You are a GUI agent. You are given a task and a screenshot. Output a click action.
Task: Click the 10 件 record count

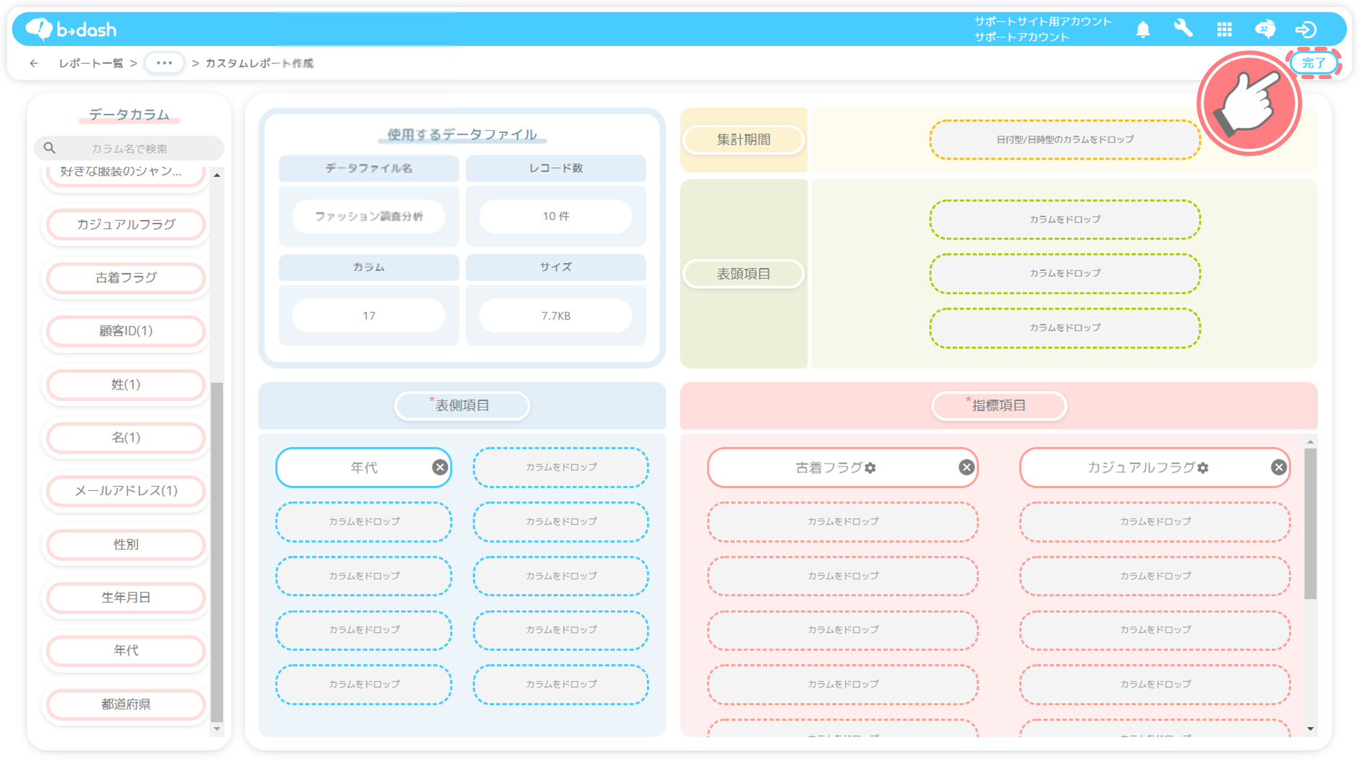(x=556, y=216)
